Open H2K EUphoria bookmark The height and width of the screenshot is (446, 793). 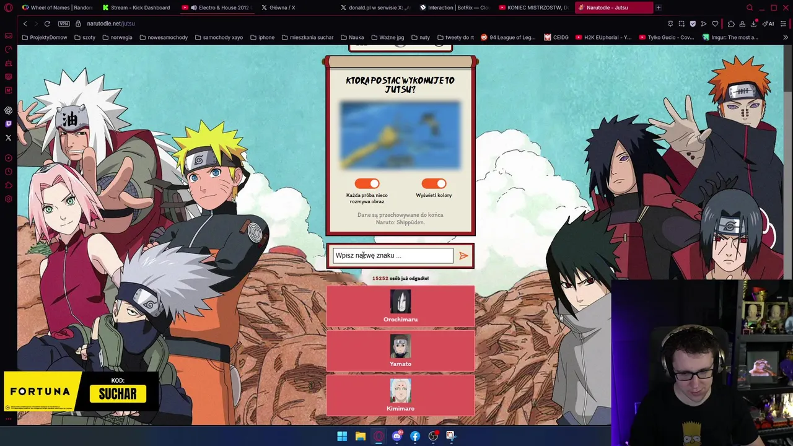pyautogui.click(x=603, y=37)
